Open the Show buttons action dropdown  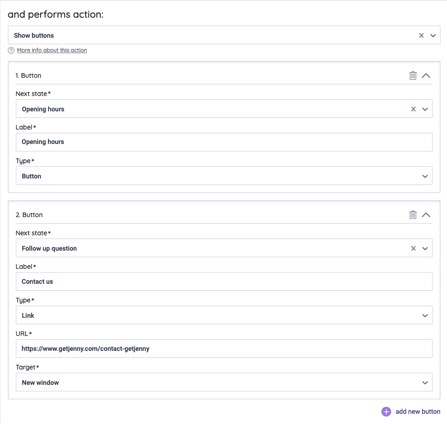432,35
